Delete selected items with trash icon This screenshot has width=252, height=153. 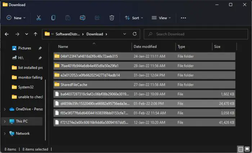point(112,18)
